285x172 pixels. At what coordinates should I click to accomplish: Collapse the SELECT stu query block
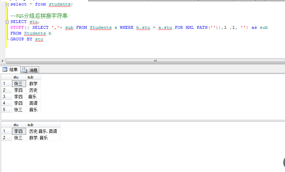coord(7,22)
